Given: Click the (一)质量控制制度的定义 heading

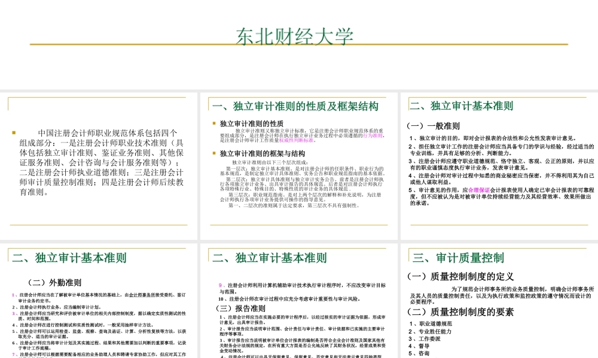Looking at the screenshot, I should [460, 276].
